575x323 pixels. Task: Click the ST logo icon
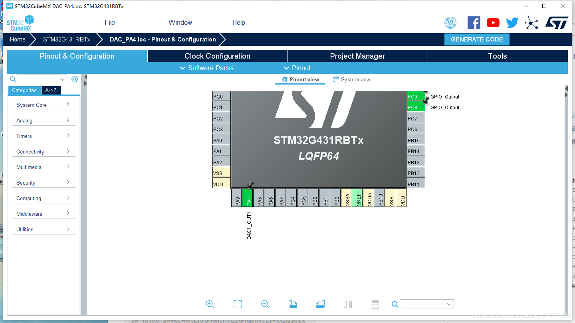(557, 23)
